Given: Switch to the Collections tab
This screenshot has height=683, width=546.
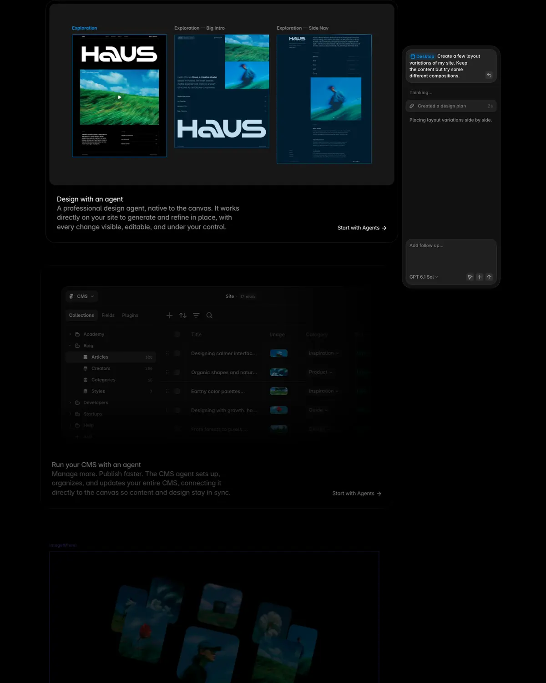Looking at the screenshot, I should (81, 315).
